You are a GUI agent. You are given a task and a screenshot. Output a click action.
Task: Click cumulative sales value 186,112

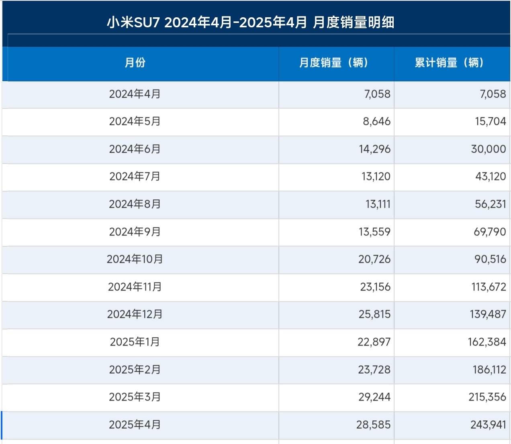tap(489, 370)
